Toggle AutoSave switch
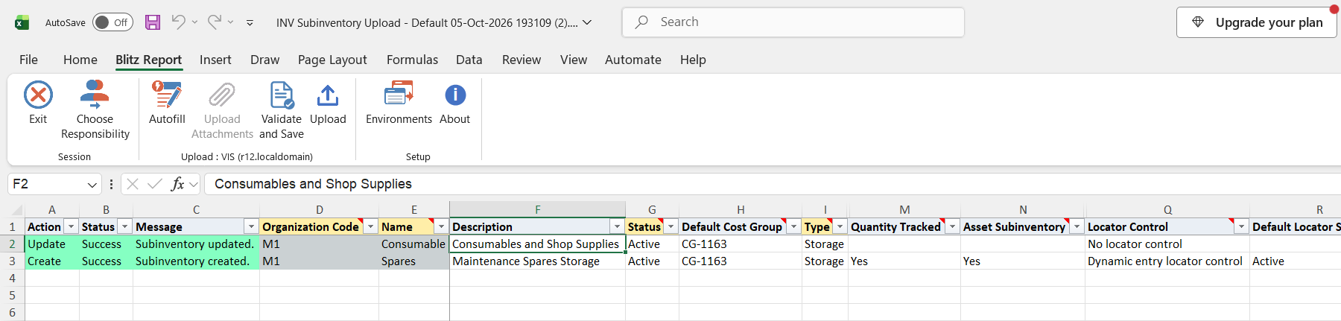This screenshot has height=321, width=1341. pos(112,22)
